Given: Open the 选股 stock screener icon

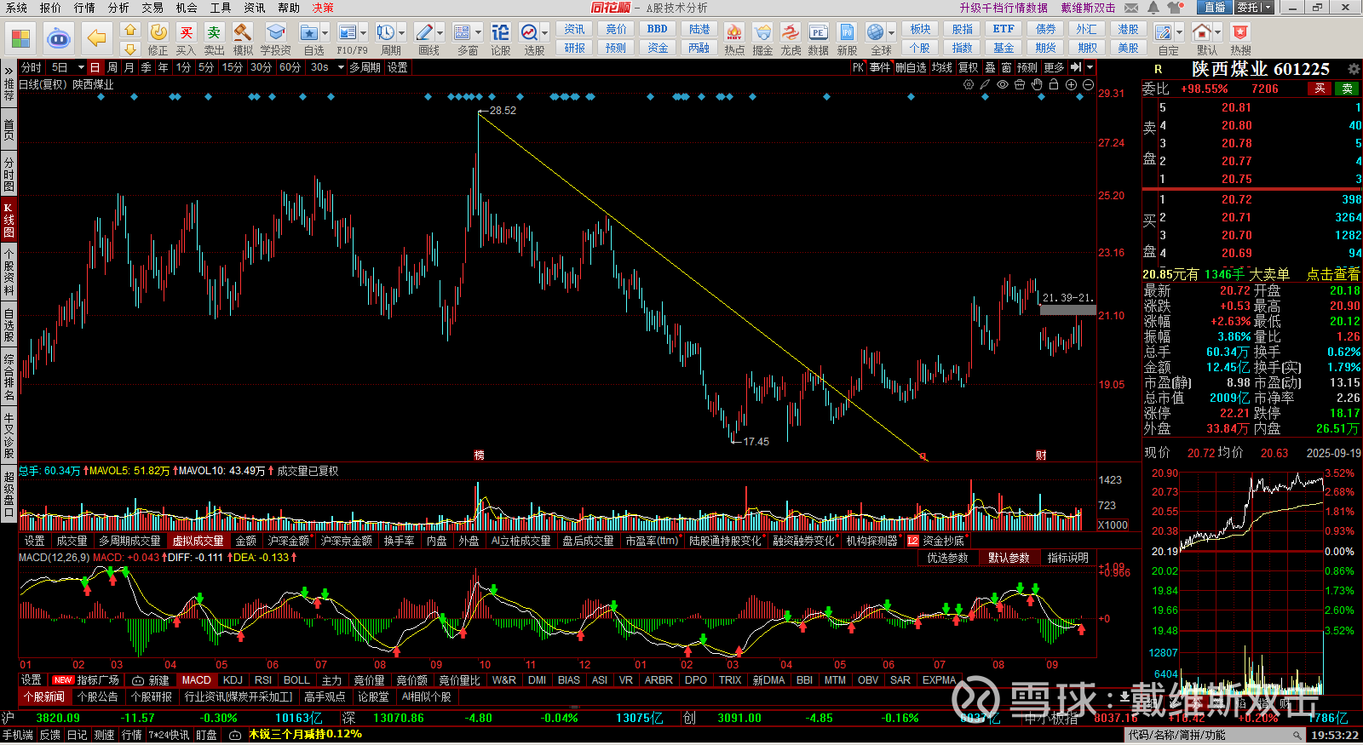Looking at the screenshot, I should point(529,32).
